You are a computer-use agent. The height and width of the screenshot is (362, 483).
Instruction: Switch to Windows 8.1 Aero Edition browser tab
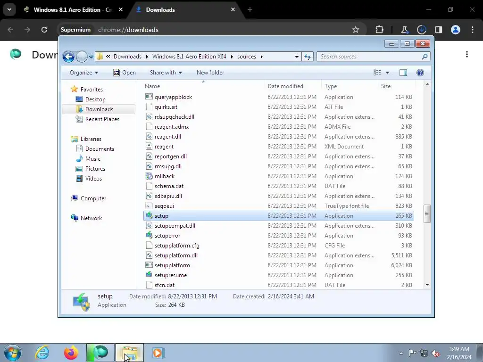tap(73, 9)
